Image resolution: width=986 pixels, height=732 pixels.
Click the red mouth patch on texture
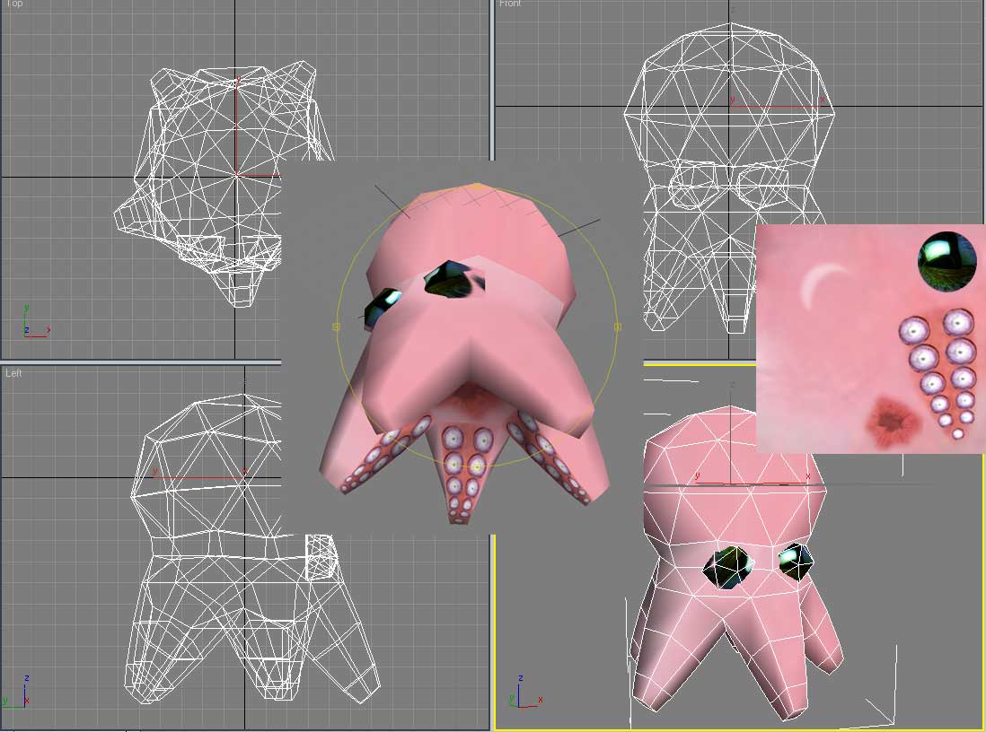tap(895, 420)
